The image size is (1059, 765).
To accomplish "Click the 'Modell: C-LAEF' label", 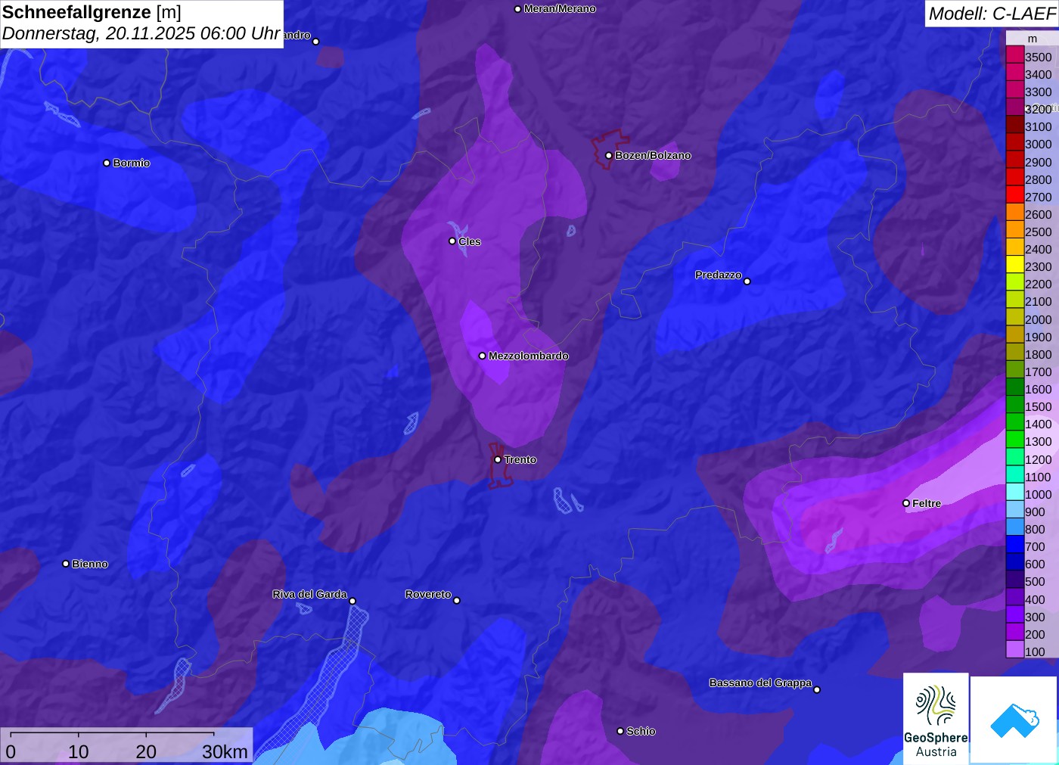I will [x=992, y=13].
